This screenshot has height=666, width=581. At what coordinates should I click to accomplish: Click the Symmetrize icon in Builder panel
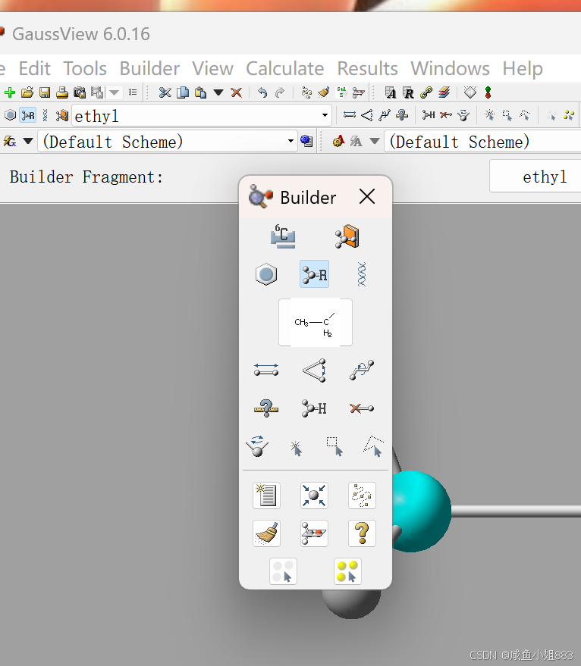click(314, 533)
